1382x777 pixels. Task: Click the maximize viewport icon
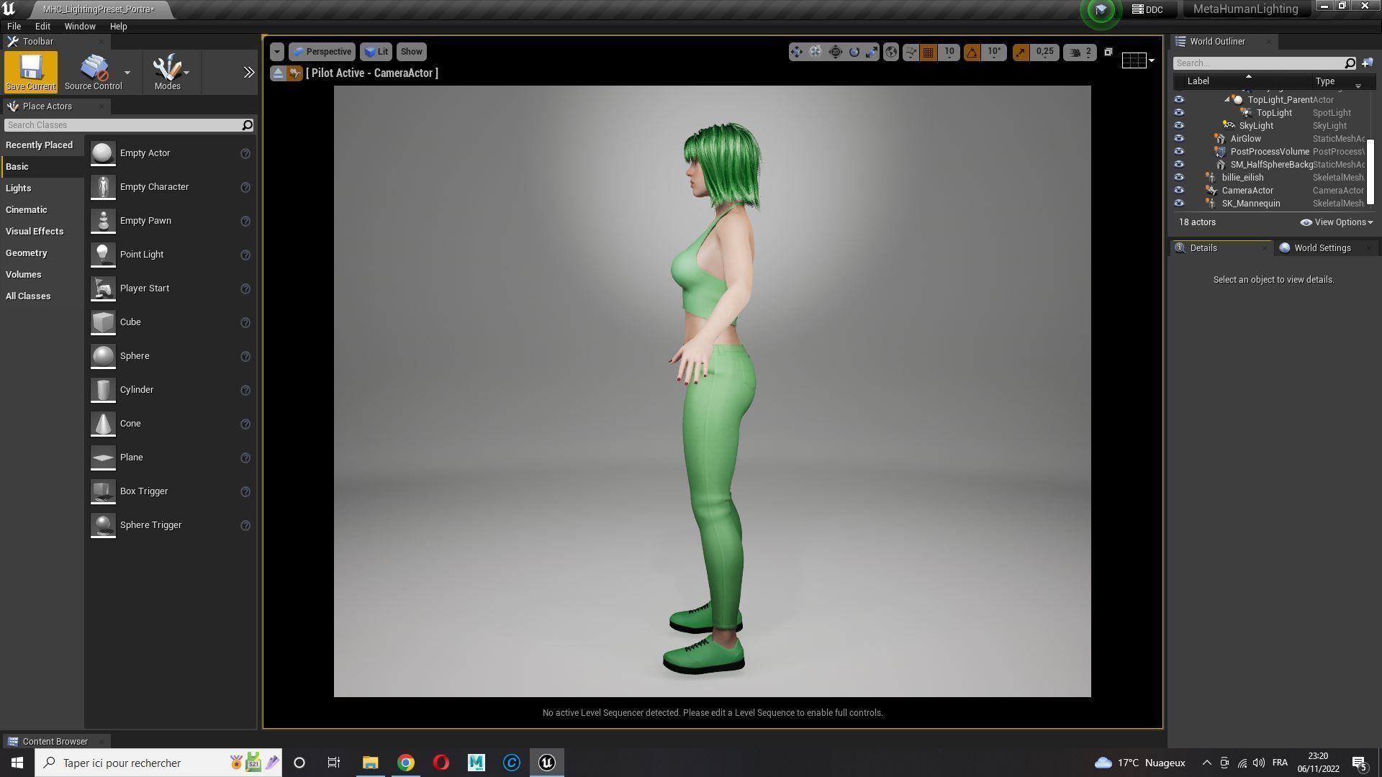pyautogui.click(x=1108, y=52)
